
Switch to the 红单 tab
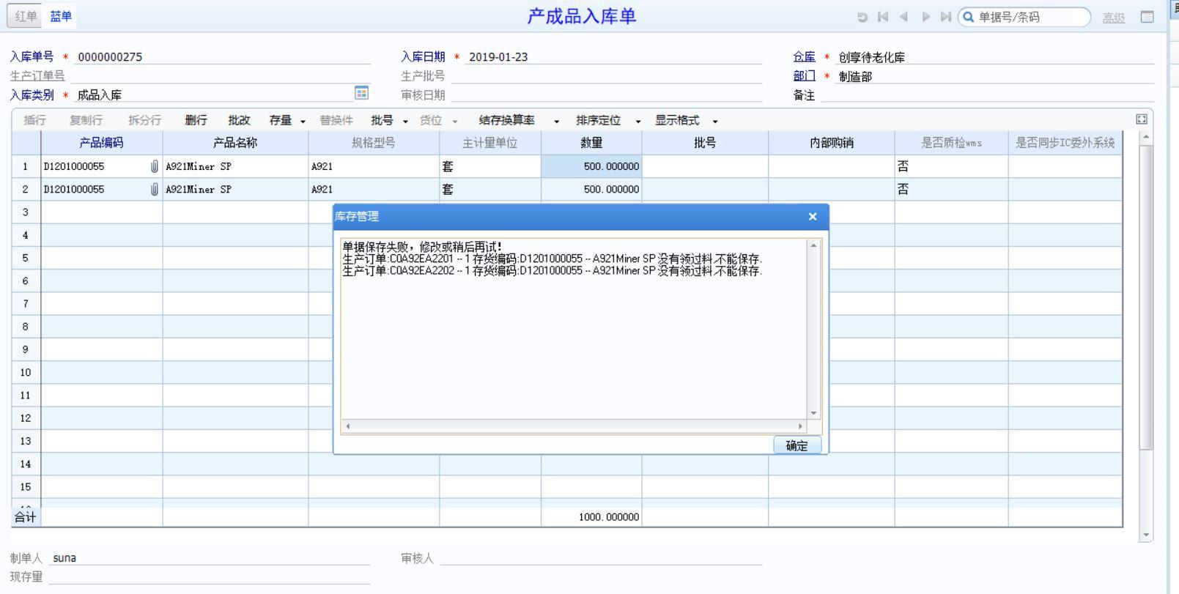26,16
